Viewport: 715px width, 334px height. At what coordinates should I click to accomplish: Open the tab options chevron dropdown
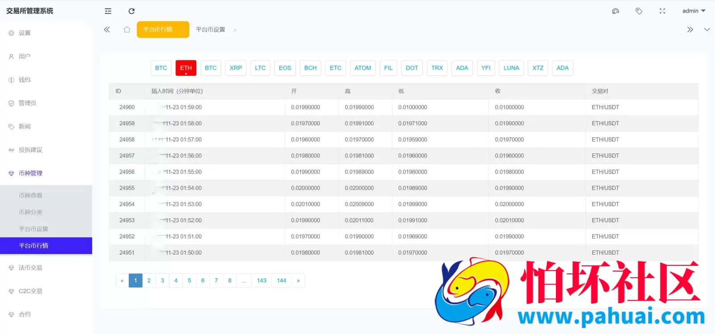coord(707,29)
